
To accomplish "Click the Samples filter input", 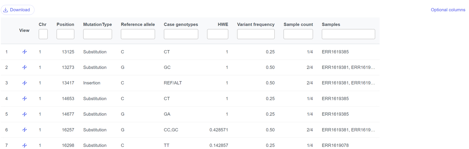I will pos(348,34).
